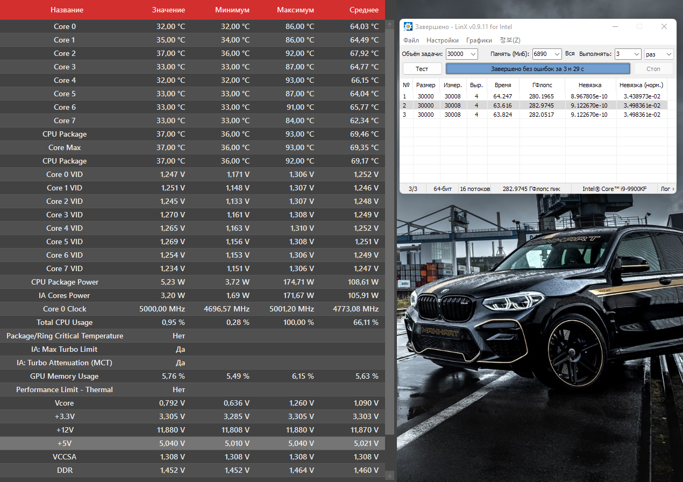Viewport: 683px width, 482px height.
Task: Select the +12V voltage row
Action: click(193, 430)
